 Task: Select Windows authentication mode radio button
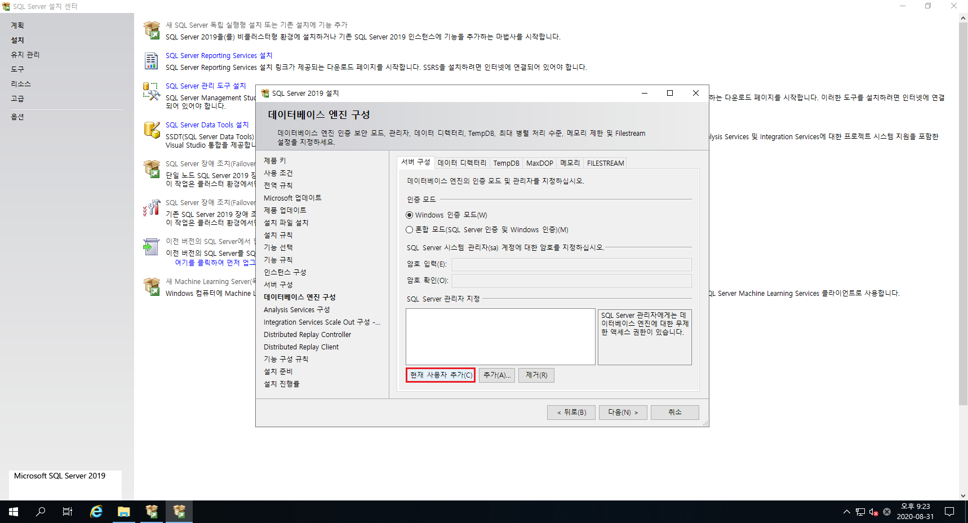410,215
